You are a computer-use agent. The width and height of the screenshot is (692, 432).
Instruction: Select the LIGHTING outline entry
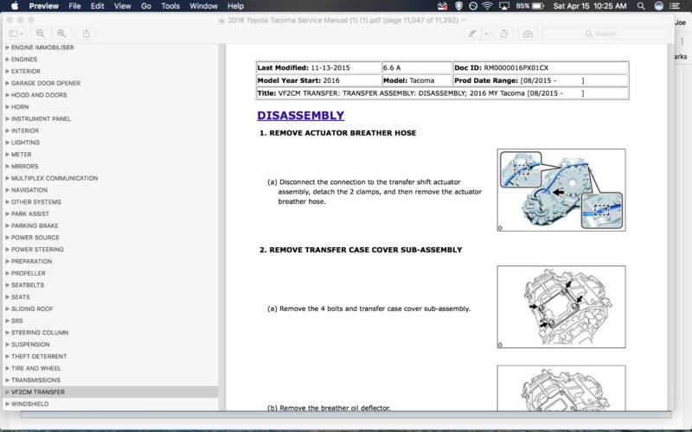tap(25, 143)
